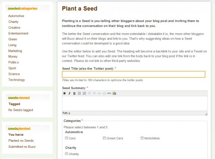Click the 'seedsviewed' panel header
This screenshot has width=215, height=159.
pyautogui.click(x=19, y=98)
